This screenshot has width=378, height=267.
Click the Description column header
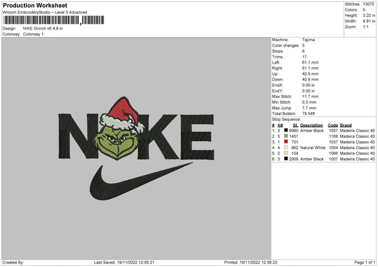[x=311, y=125]
